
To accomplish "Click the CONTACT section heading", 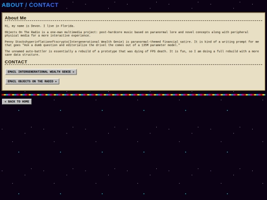I will pyautogui.click(x=16, y=62).
